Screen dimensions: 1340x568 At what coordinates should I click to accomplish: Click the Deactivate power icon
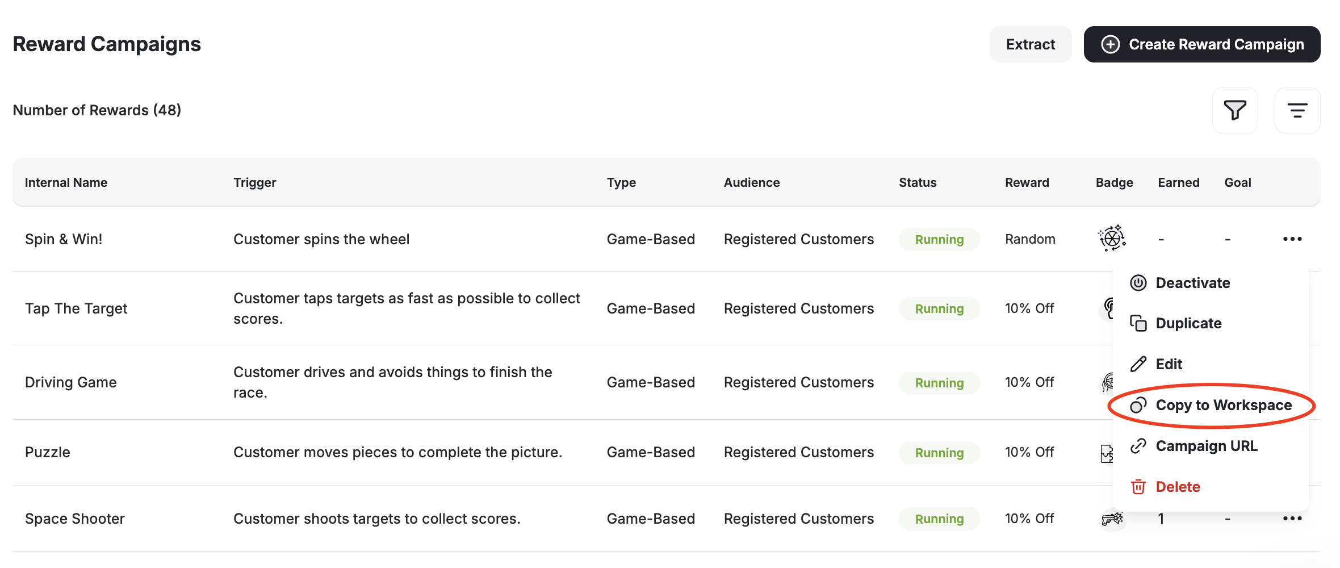1138,282
